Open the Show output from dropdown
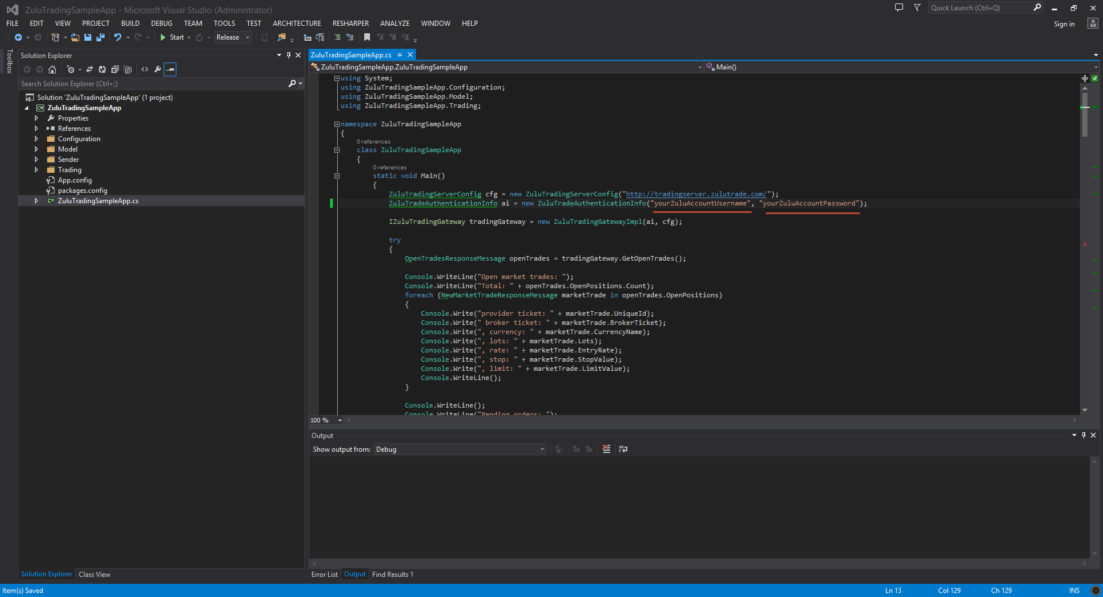 pos(460,449)
